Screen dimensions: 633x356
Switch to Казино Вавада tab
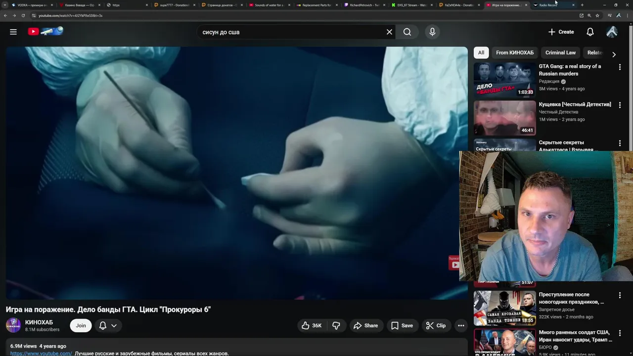tap(79, 5)
